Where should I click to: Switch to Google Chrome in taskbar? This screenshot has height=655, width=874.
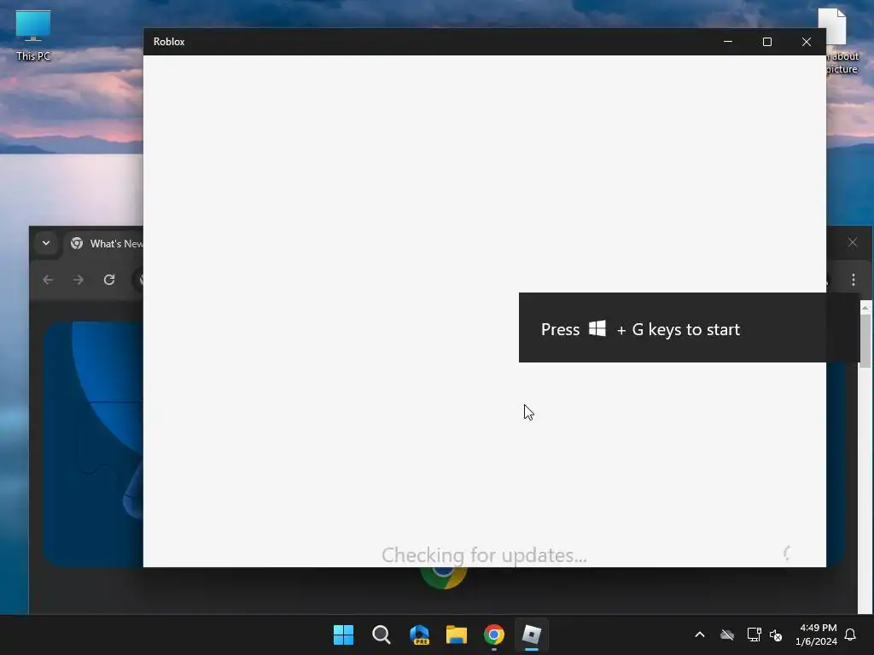coord(494,635)
